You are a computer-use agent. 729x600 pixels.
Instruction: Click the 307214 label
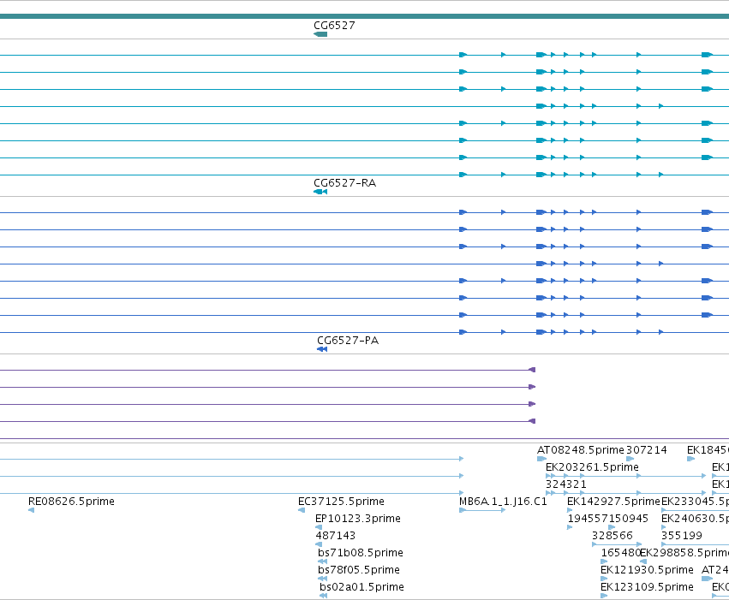click(647, 450)
